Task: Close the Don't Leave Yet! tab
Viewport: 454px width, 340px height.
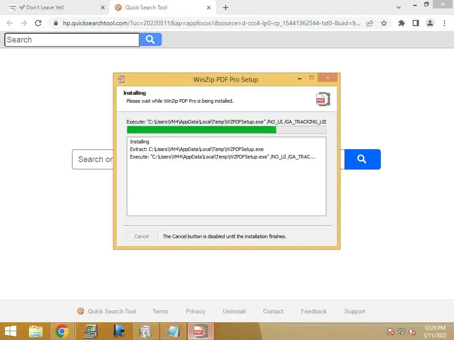Action: point(103,8)
